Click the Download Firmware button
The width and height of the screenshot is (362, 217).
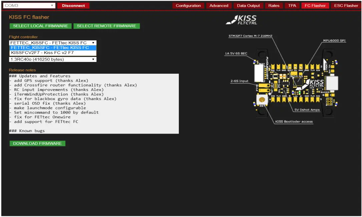[37, 143]
